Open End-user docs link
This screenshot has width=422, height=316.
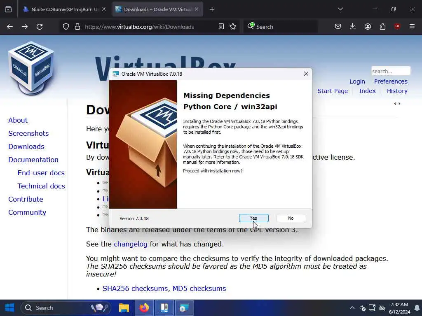(41, 173)
